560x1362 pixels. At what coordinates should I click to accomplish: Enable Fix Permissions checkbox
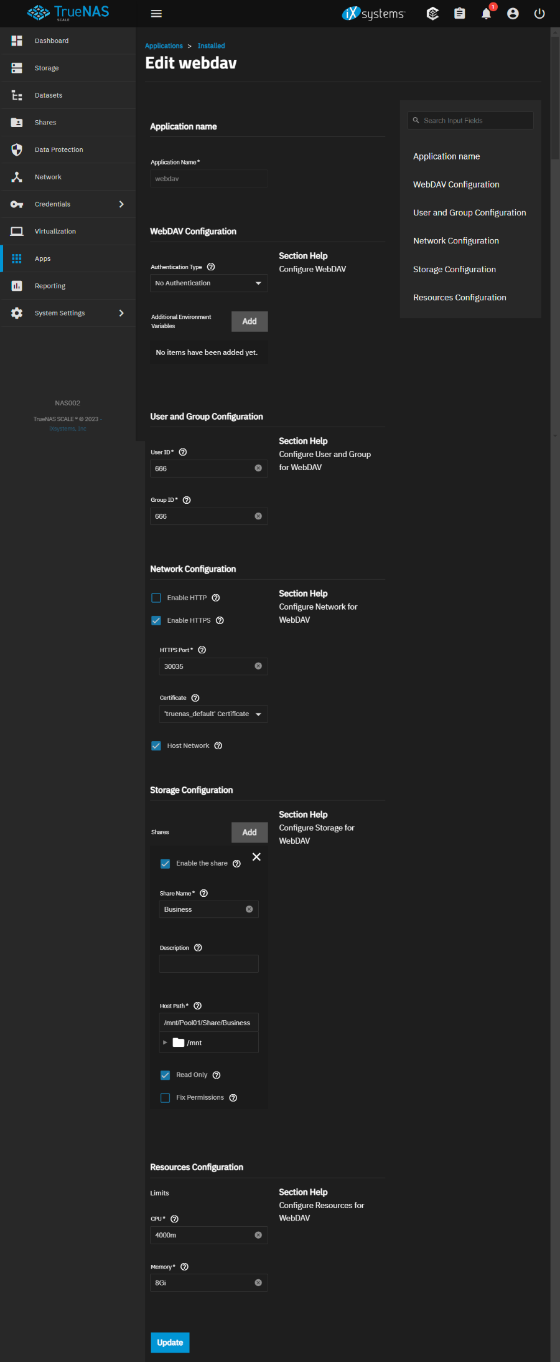coord(166,1098)
